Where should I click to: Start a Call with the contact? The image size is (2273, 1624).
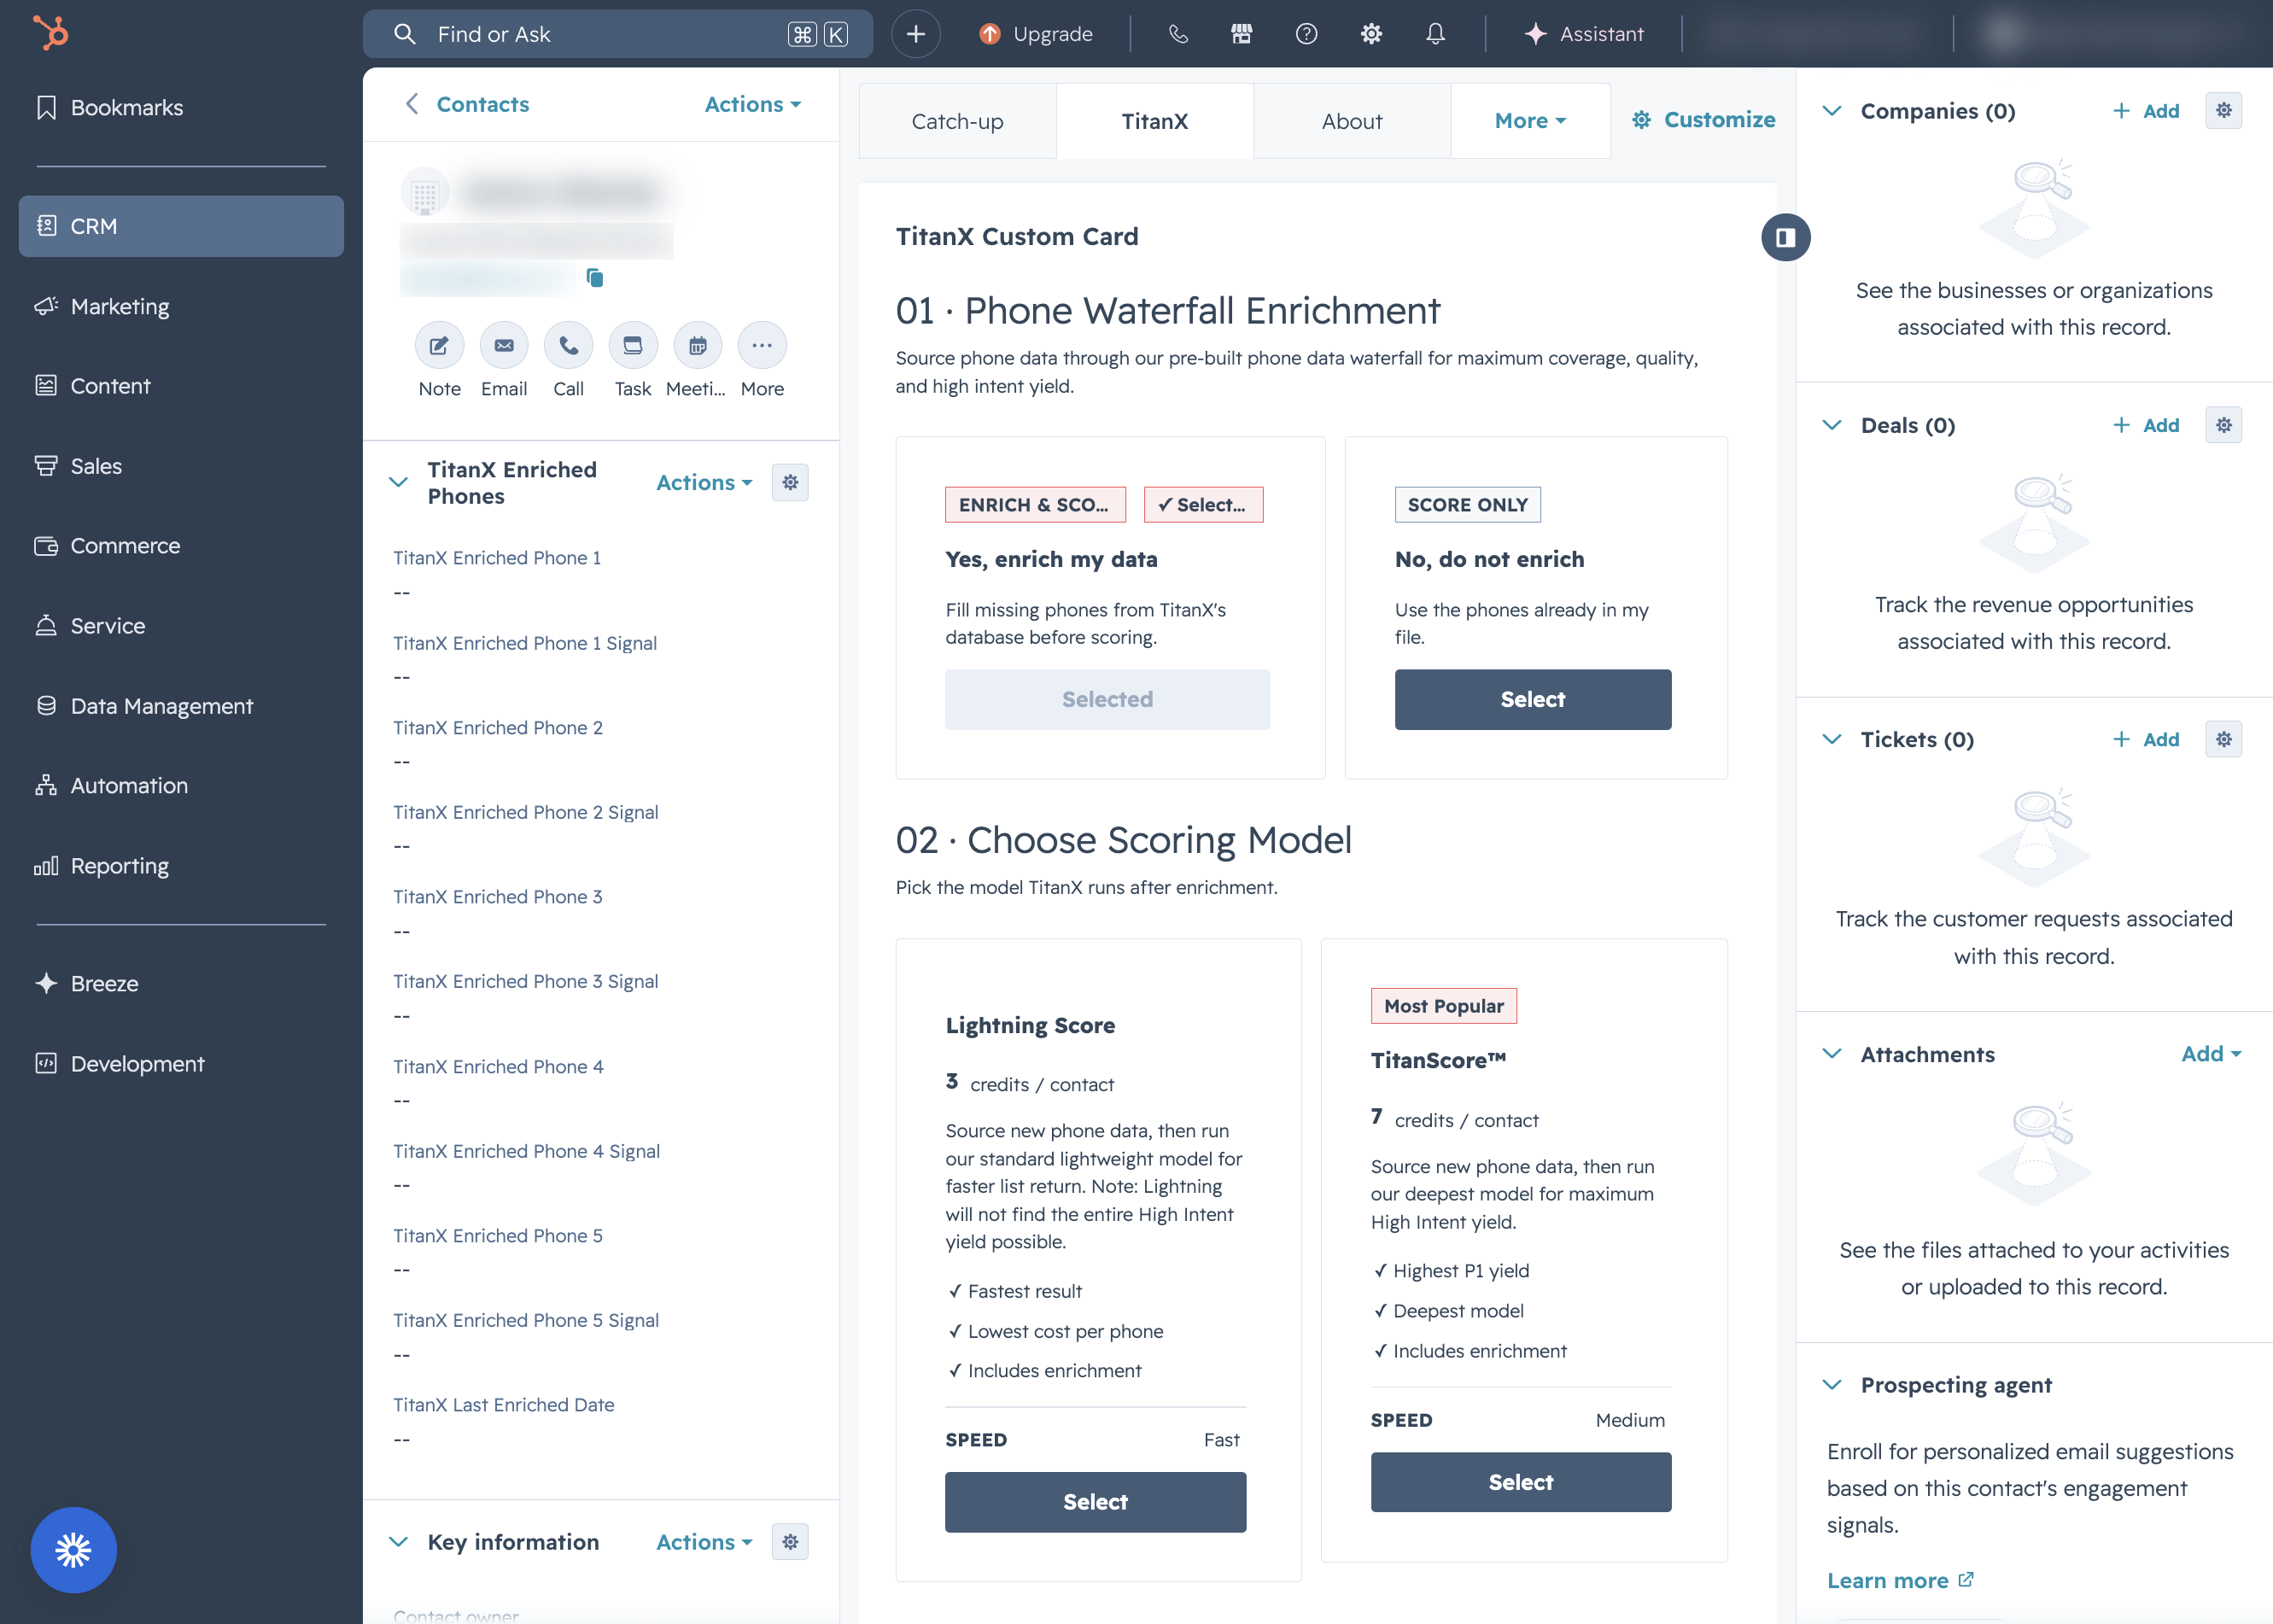pyautogui.click(x=568, y=346)
